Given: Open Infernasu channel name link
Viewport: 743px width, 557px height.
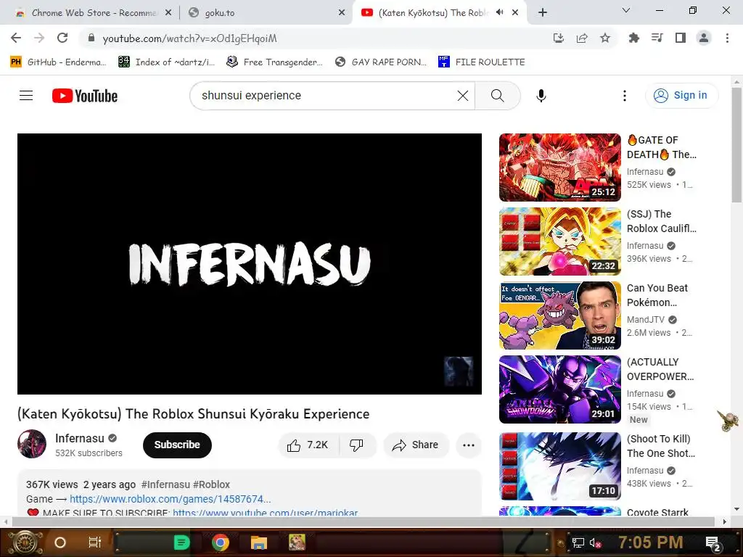Looking at the screenshot, I should click(x=79, y=438).
